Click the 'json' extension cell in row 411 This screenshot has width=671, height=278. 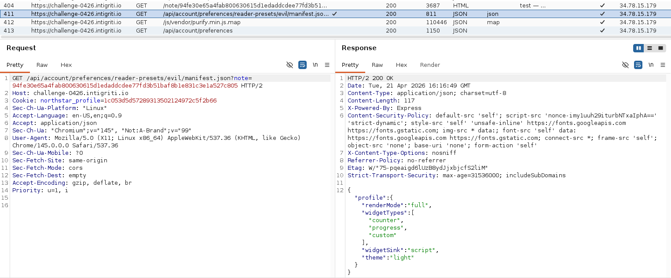pos(492,14)
